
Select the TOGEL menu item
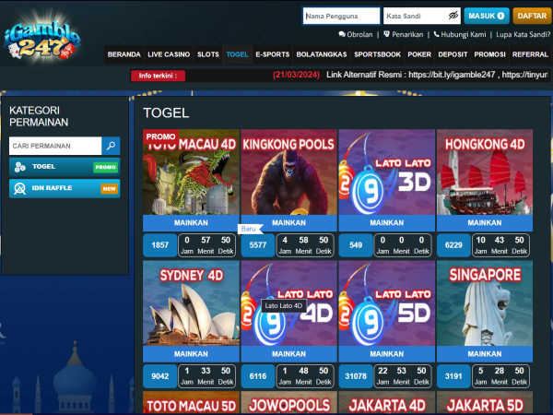[x=238, y=54]
